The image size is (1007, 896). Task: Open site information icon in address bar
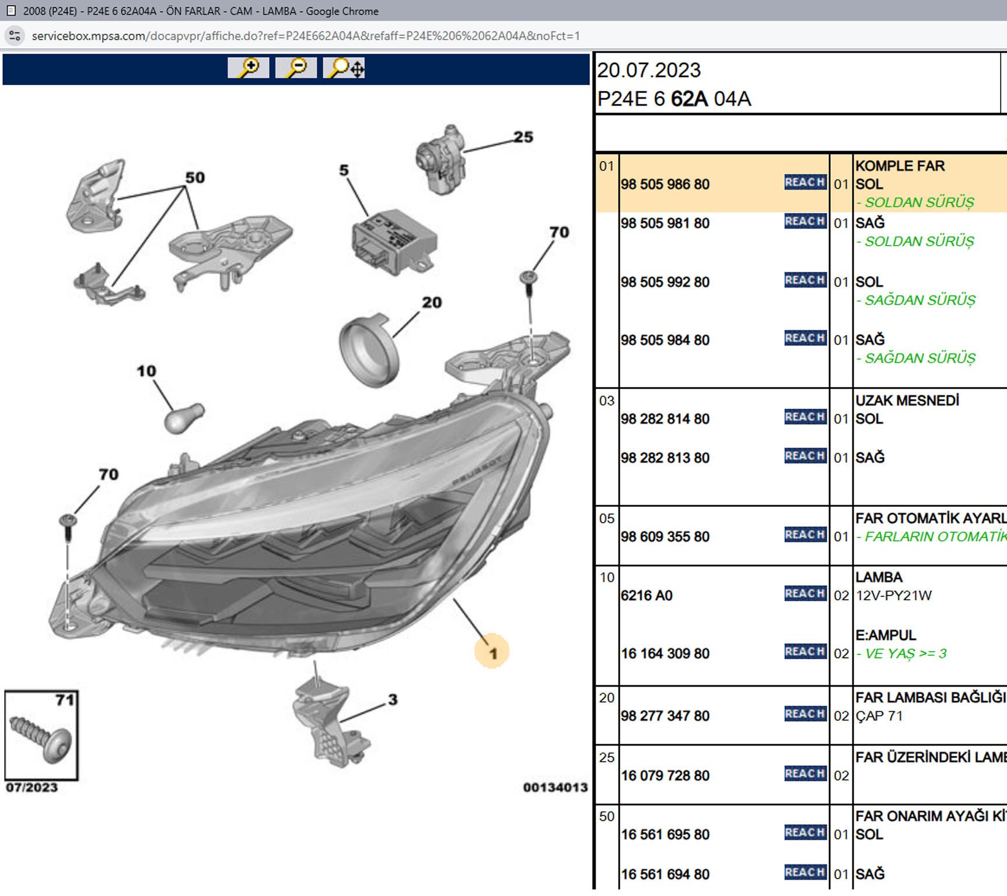(15, 36)
